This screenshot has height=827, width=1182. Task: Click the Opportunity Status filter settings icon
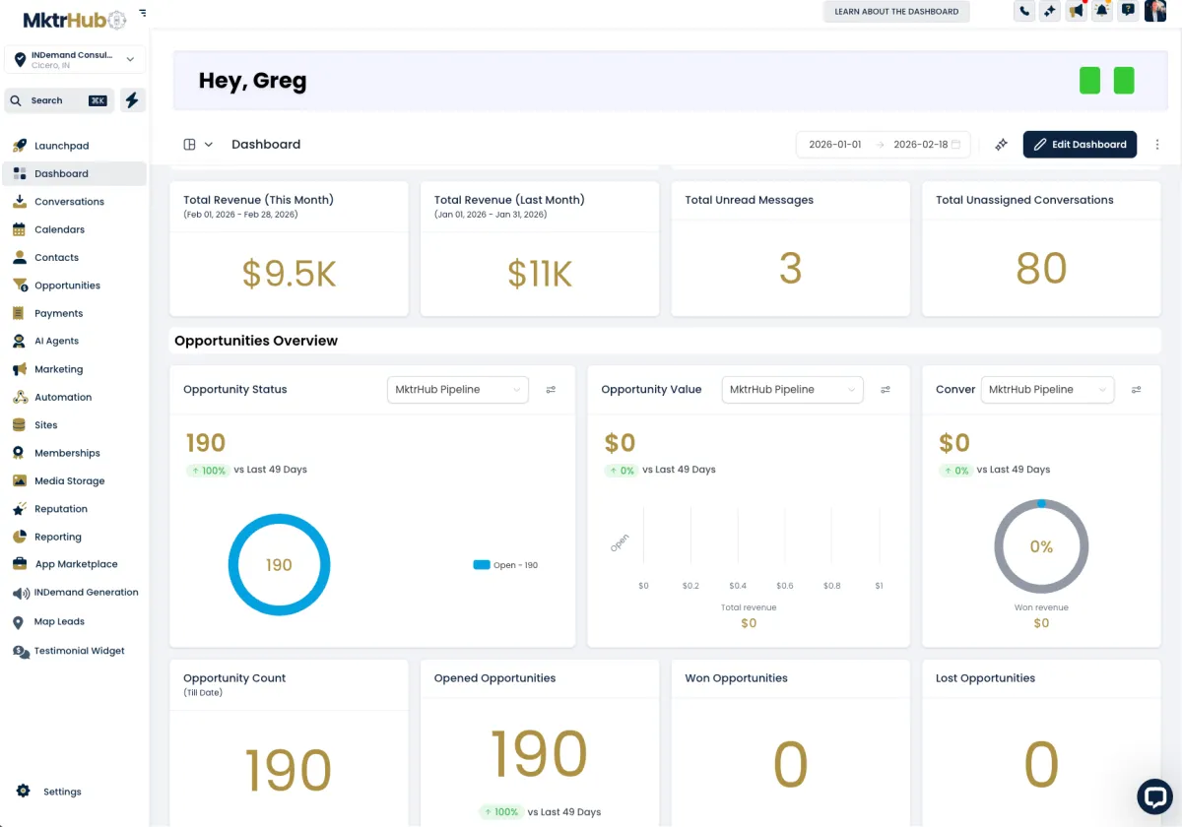[551, 390]
